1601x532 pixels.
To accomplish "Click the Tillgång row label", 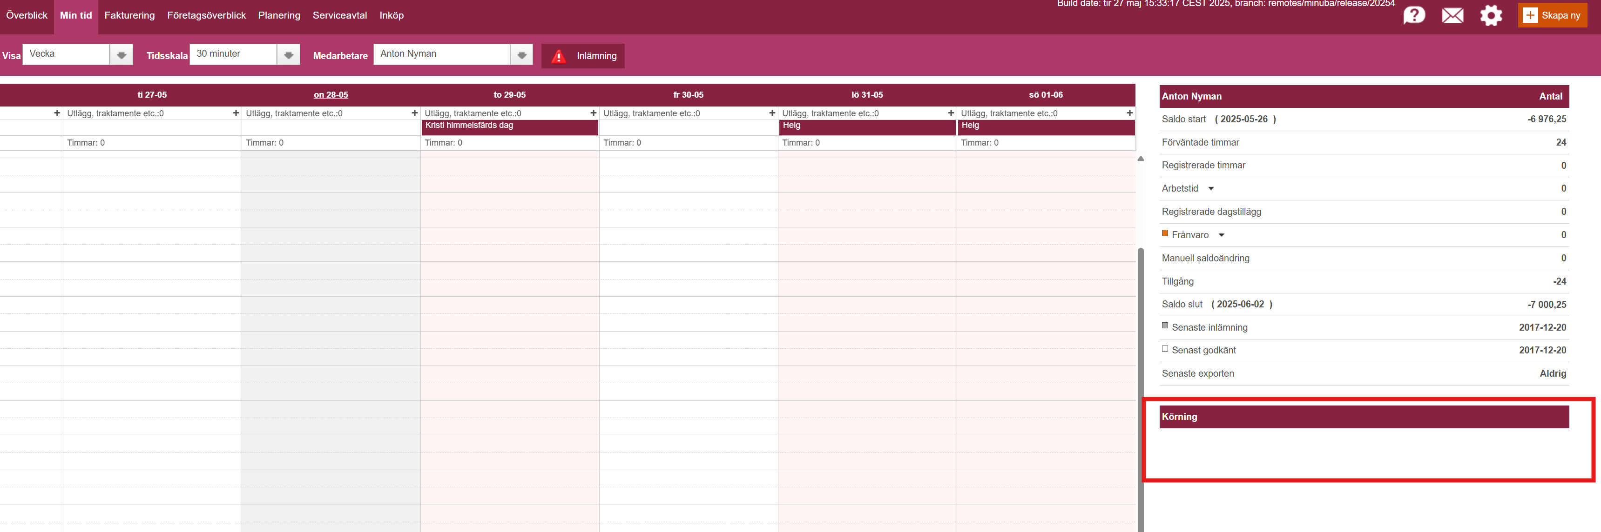I will tap(1178, 282).
